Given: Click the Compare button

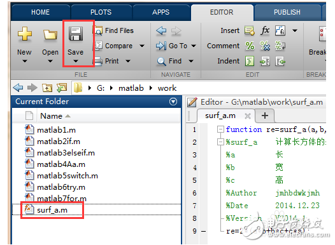Looking at the screenshot, I should pyautogui.click(x=114, y=46).
